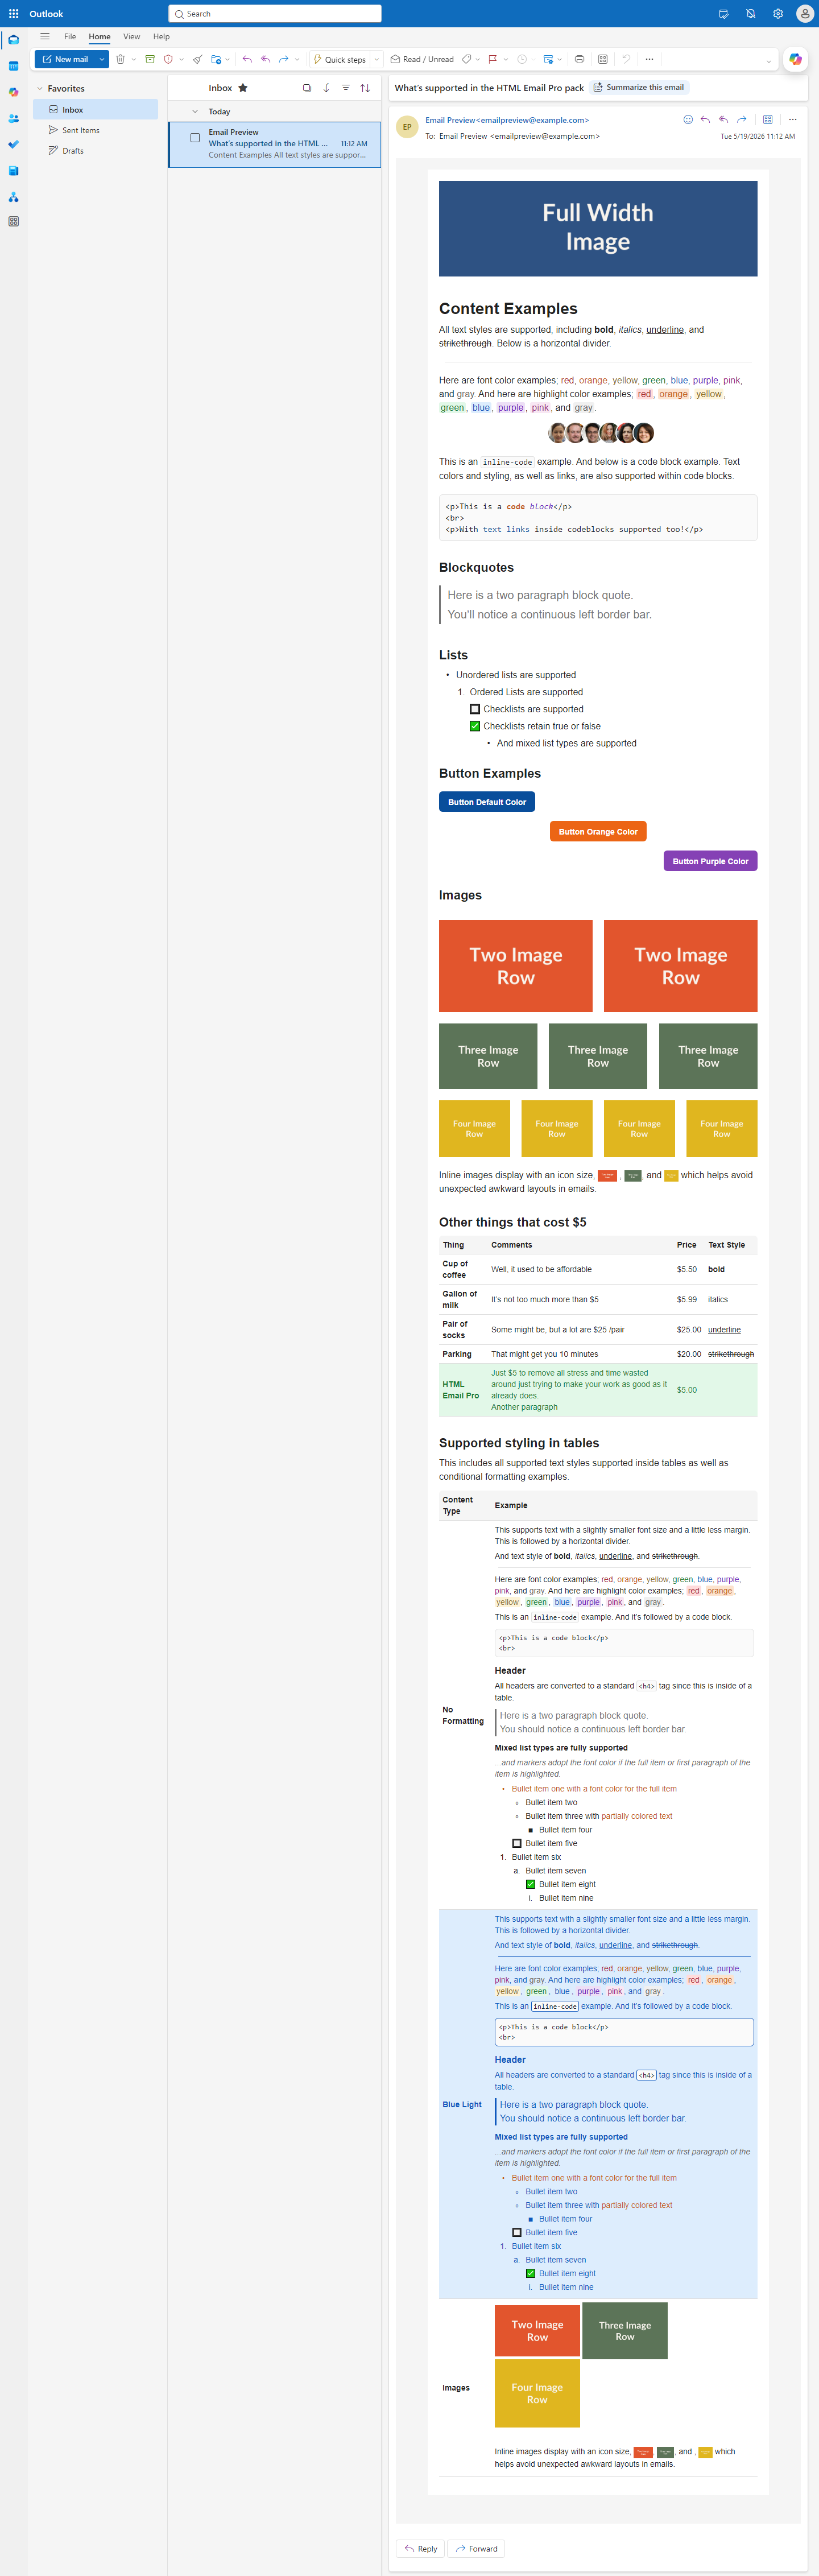
Task: Click the emoji reaction icon on email
Action: pos(688,119)
